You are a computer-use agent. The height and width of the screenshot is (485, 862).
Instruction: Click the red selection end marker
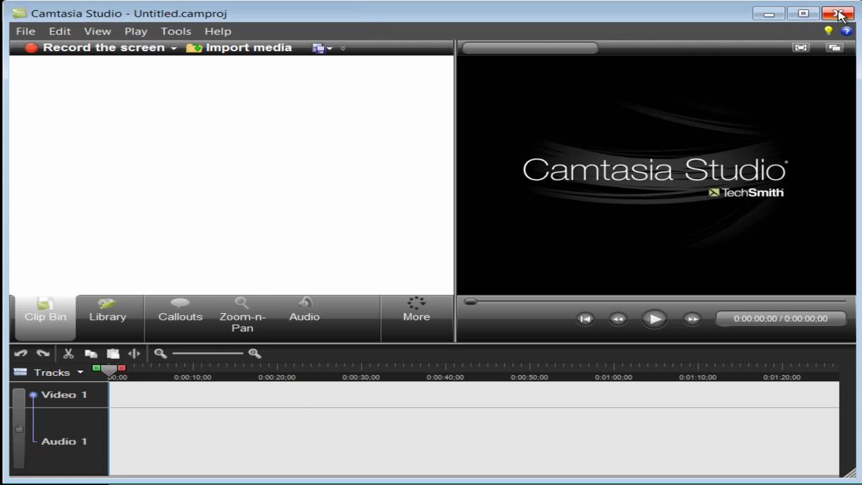(x=122, y=368)
